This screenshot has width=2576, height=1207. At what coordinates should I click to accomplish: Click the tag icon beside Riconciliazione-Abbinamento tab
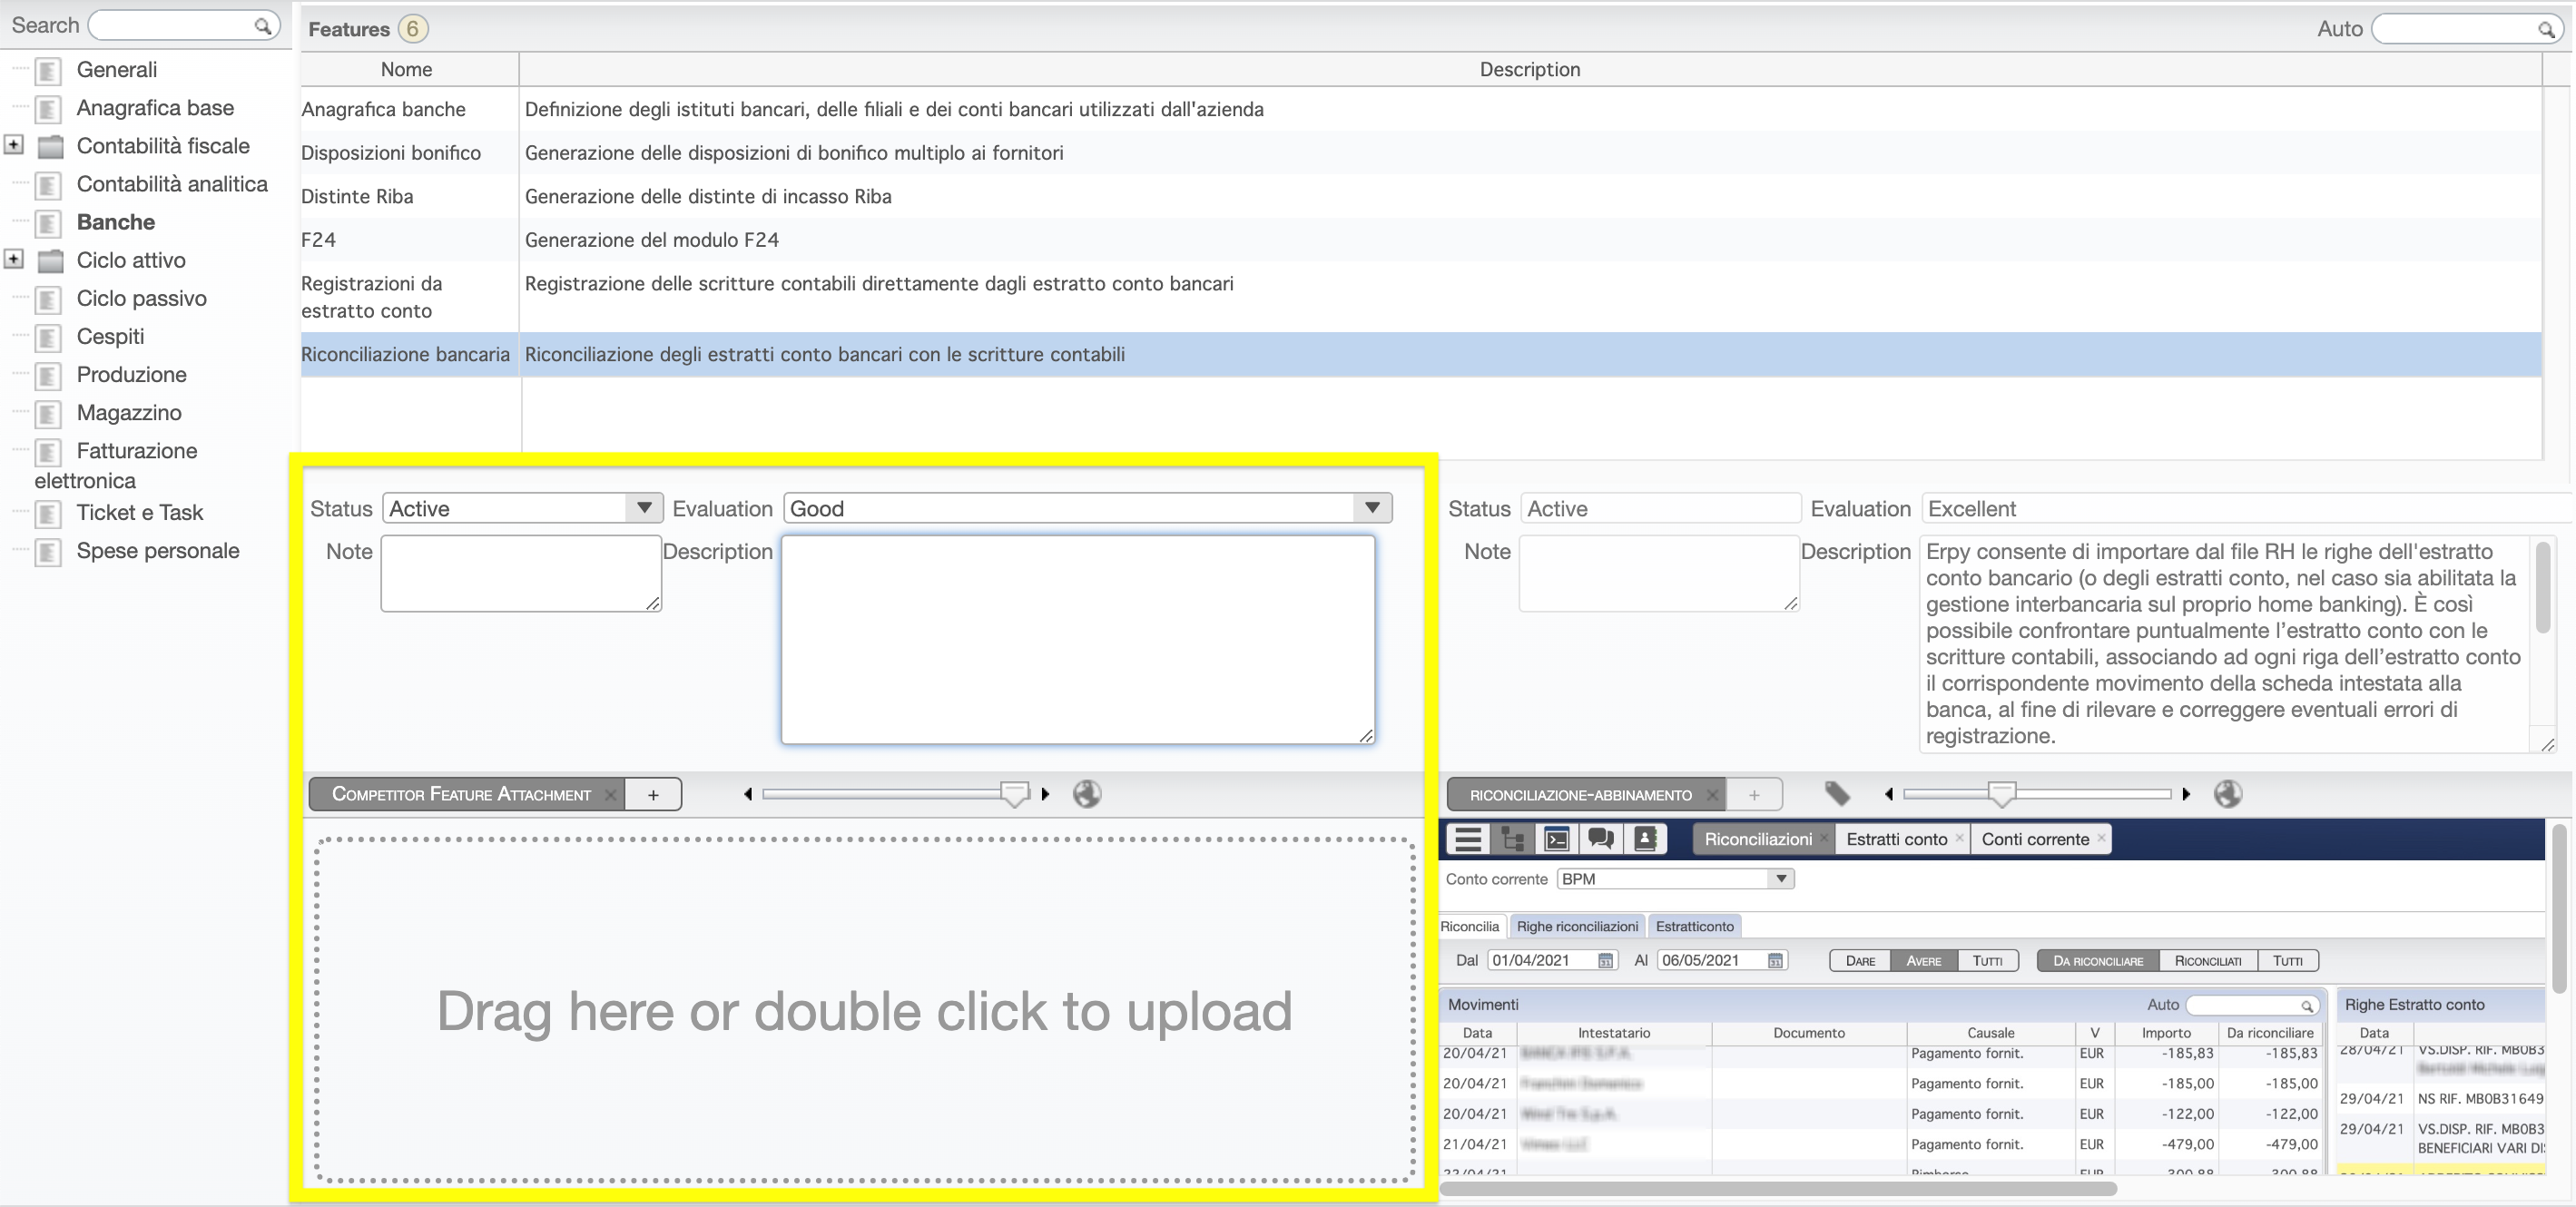pyautogui.click(x=1837, y=794)
